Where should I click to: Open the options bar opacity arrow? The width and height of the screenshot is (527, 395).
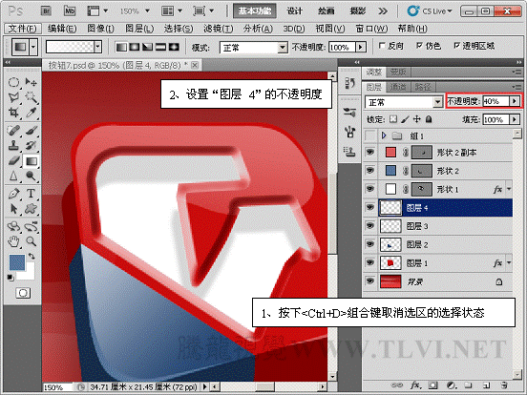(x=361, y=47)
